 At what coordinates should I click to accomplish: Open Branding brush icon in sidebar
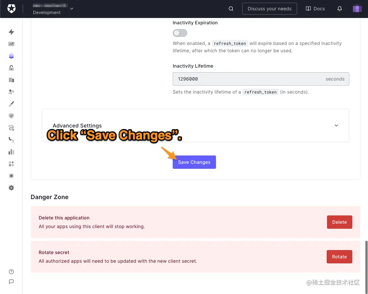click(x=11, y=104)
